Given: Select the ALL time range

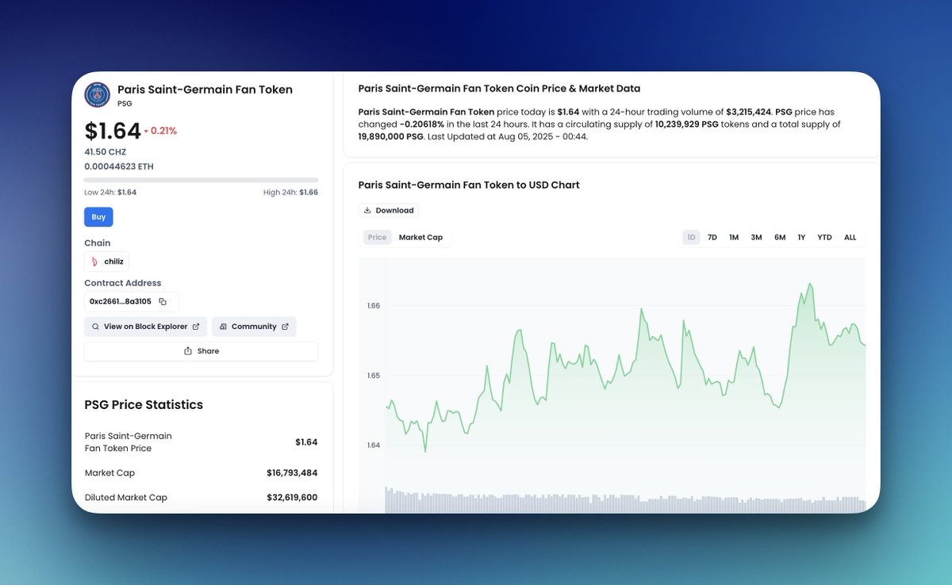Looking at the screenshot, I should pyautogui.click(x=850, y=238).
